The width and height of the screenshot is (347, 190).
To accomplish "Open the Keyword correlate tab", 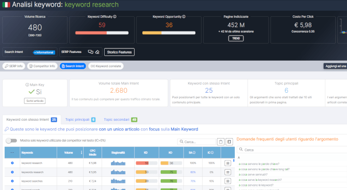I will click(106, 66).
